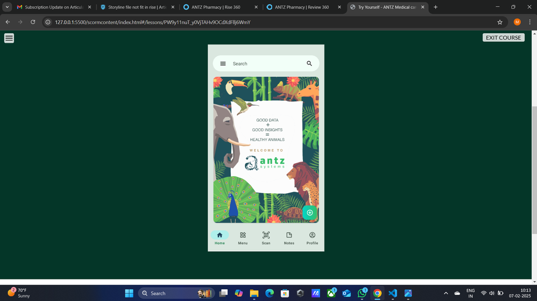
Task: Bookmark this page with star icon
Action: click(500, 22)
